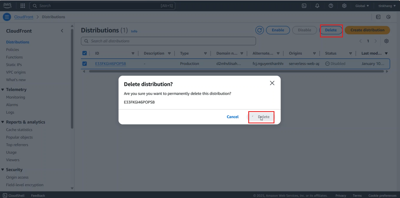This screenshot has height=198, width=400.
Task: Open the notifications bell
Action: 317,6
